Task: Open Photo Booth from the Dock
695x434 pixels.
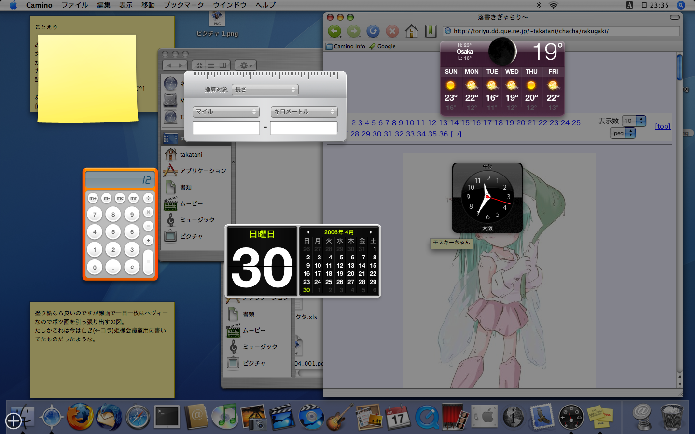Action: [x=455, y=417]
